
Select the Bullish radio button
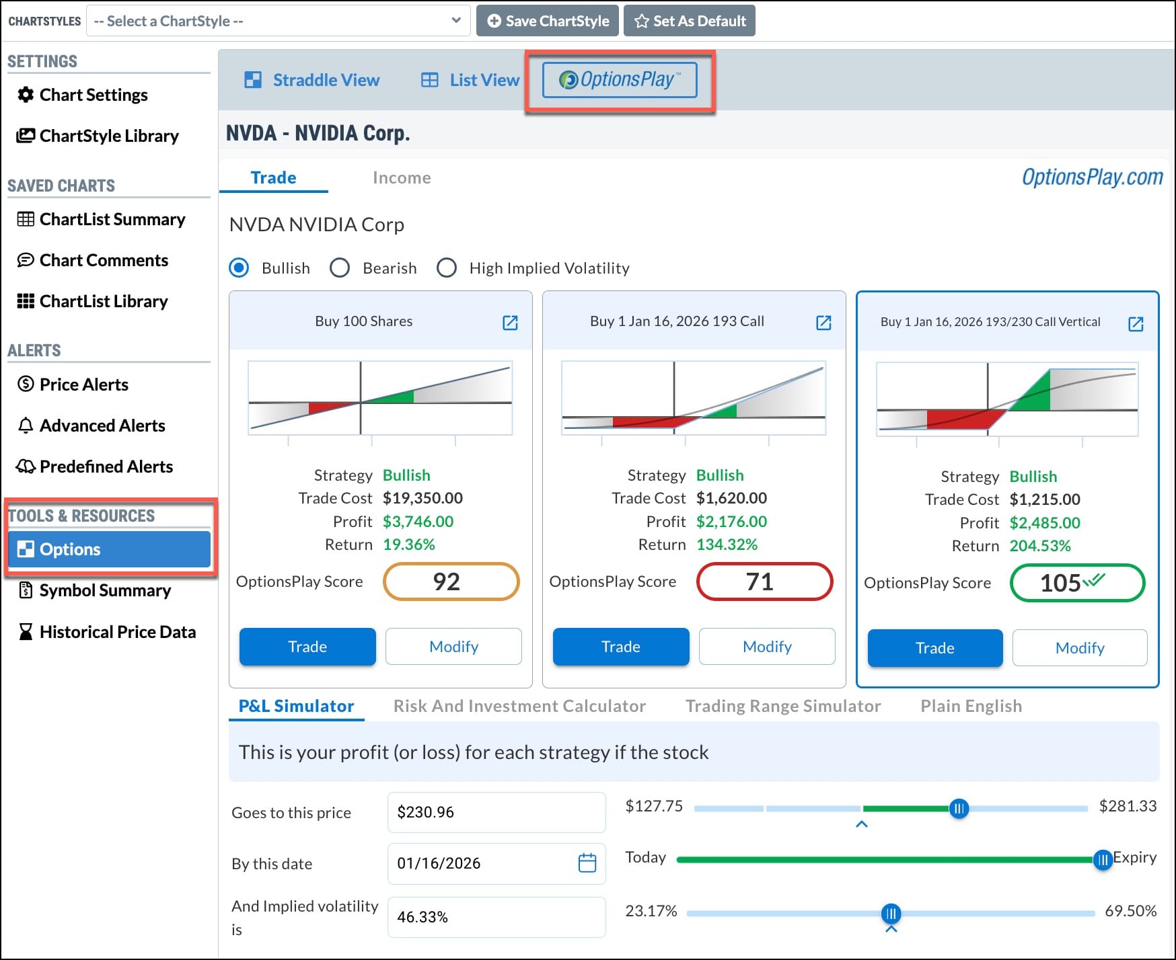[x=239, y=268]
